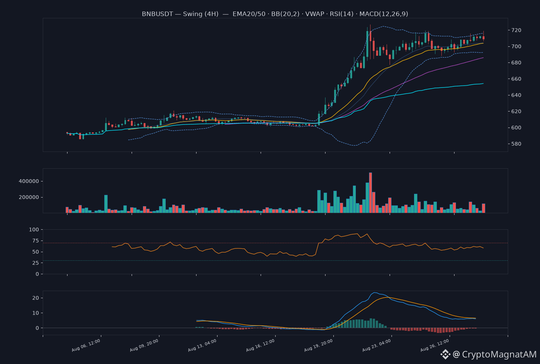Click the Aug 06, 12:00 date label
Viewport: 540px width, 364px height.
pyautogui.click(x=86, y=345)
